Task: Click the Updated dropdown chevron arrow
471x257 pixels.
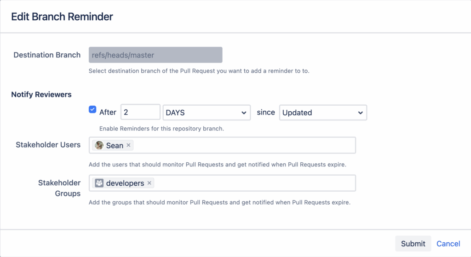Action: 359,113
